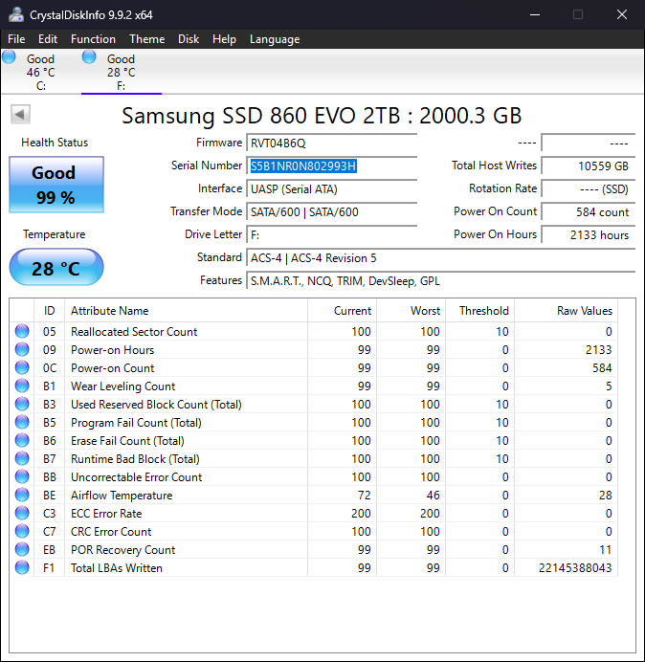The image size is (645, 662).
Task: Open the Language menu
Action: [275, 39]
